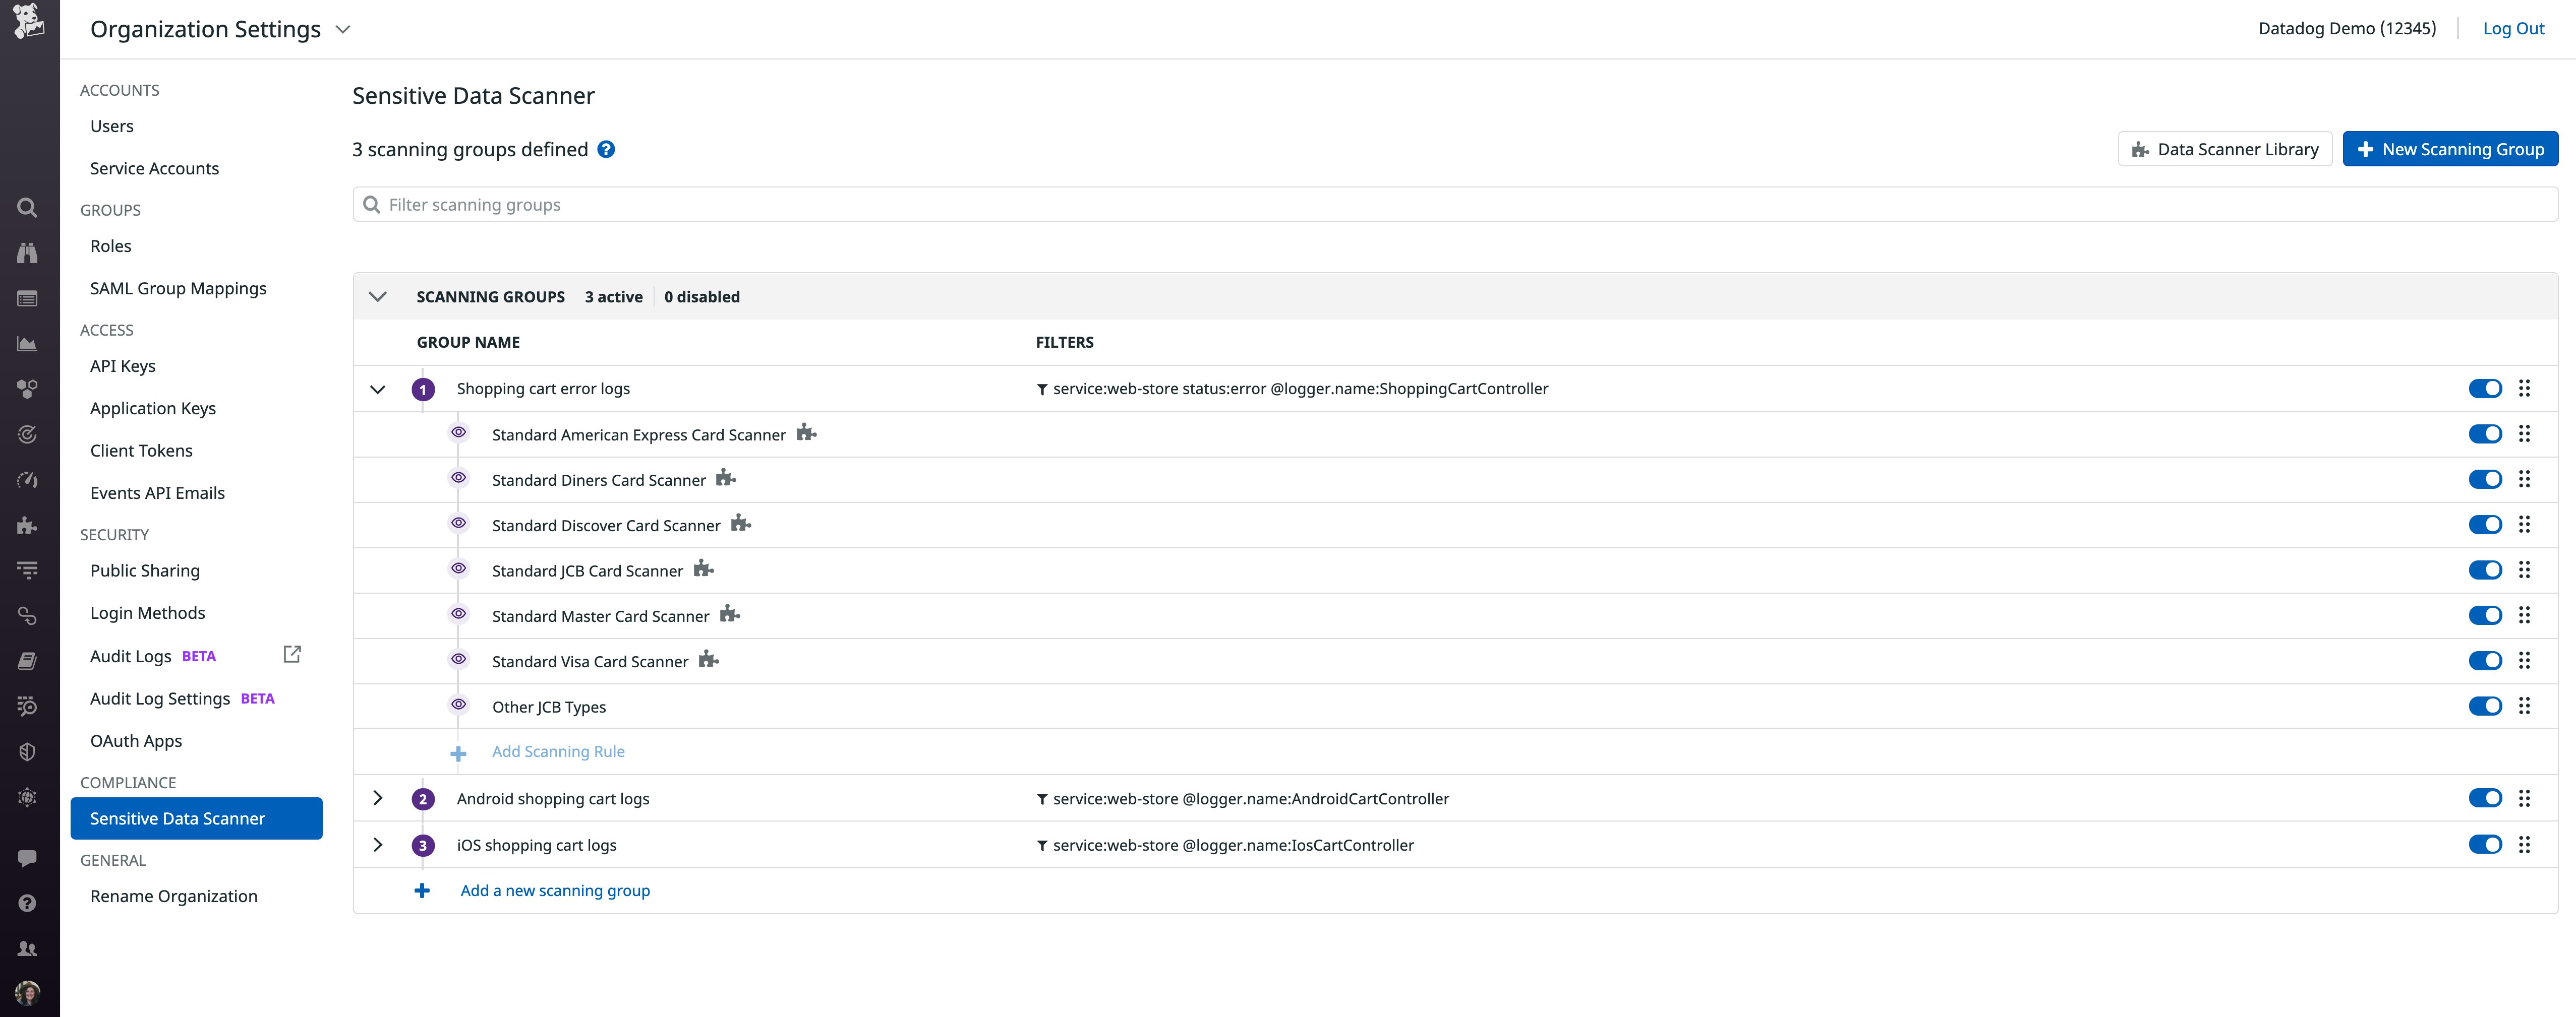Viewport: 2576px width, 1017px height.
Task: Expand the Android shopping cart logs group
Action: (x=378, y=798)
